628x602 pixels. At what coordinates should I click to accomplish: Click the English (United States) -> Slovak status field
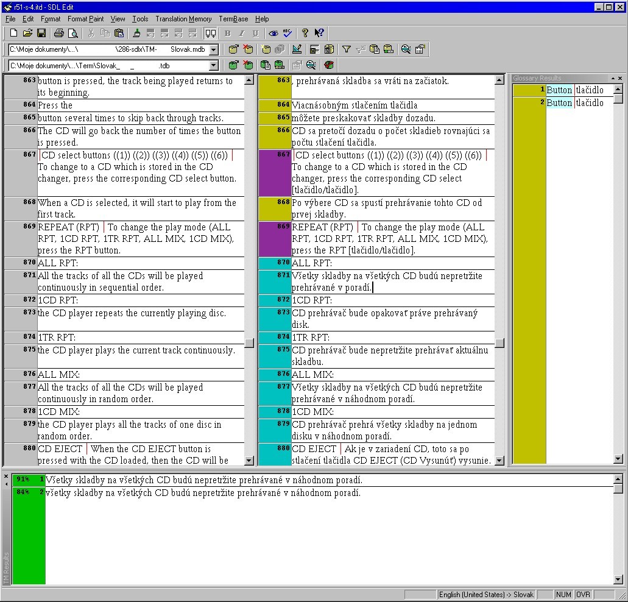(x=486, y=595)
